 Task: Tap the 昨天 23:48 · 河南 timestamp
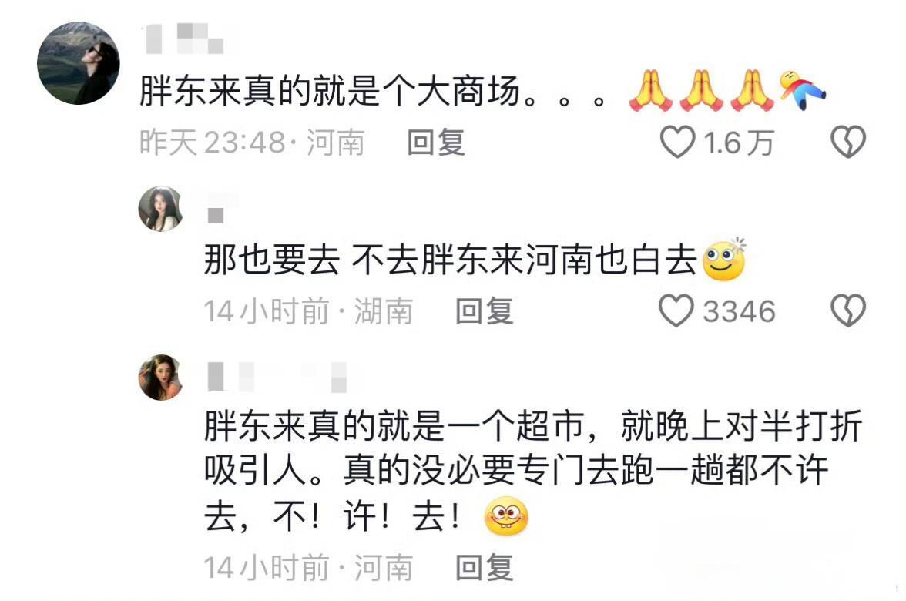[252, 142]
